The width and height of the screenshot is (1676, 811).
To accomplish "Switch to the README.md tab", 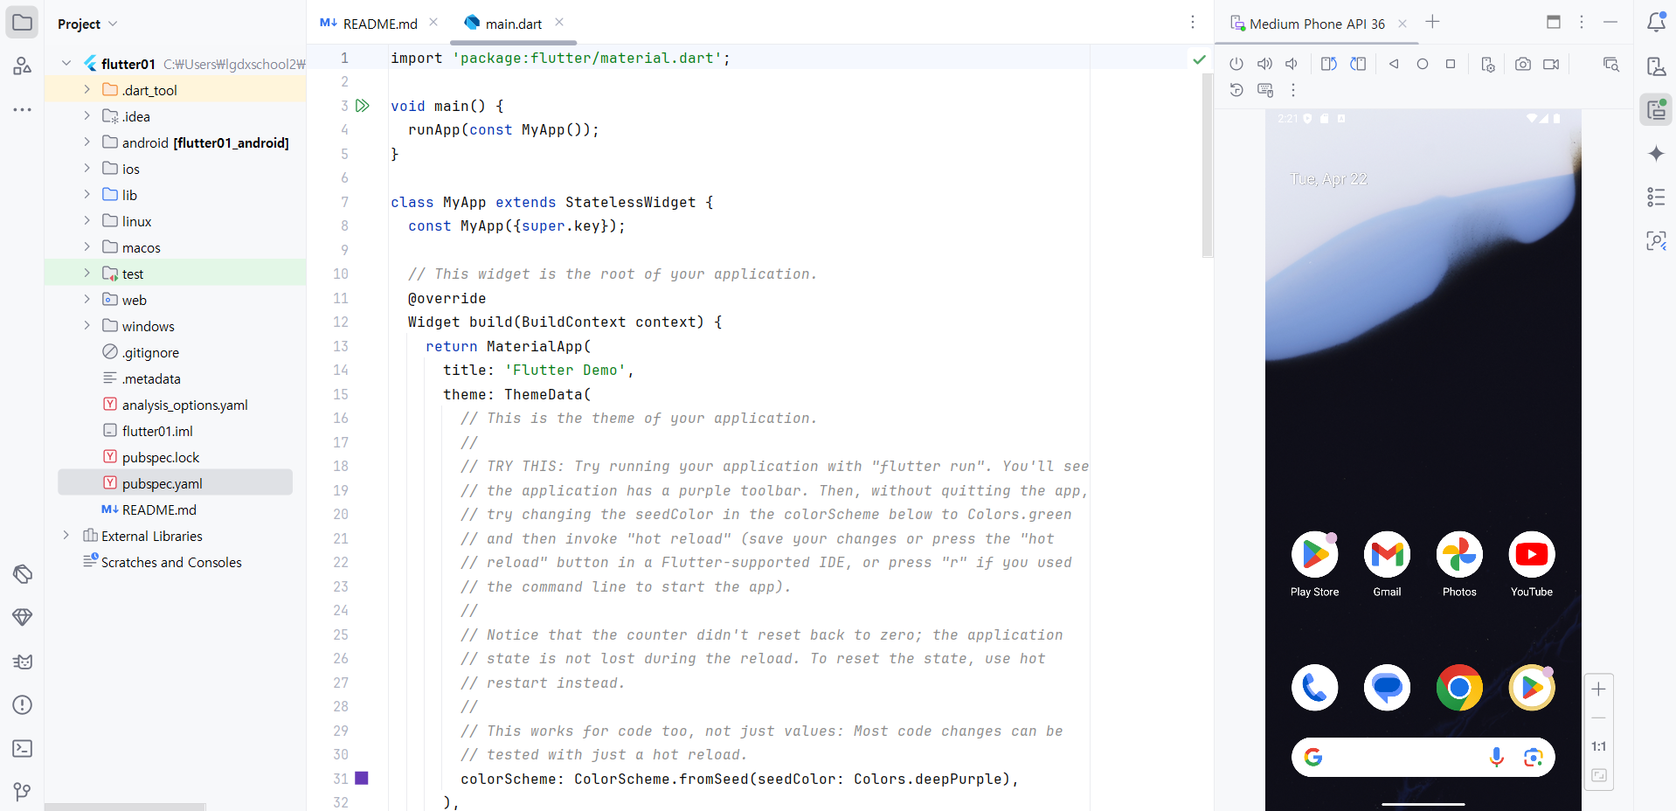I will tap(369, 24).
